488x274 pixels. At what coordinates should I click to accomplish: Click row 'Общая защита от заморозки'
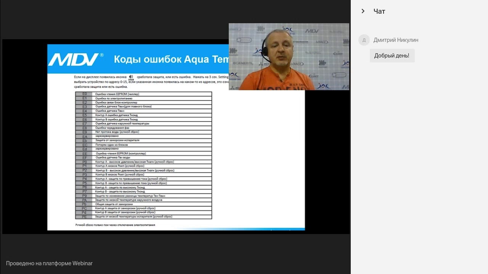[x=143, y=204]
